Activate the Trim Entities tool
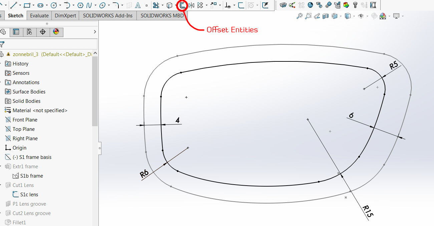 [x=156, y=5]
